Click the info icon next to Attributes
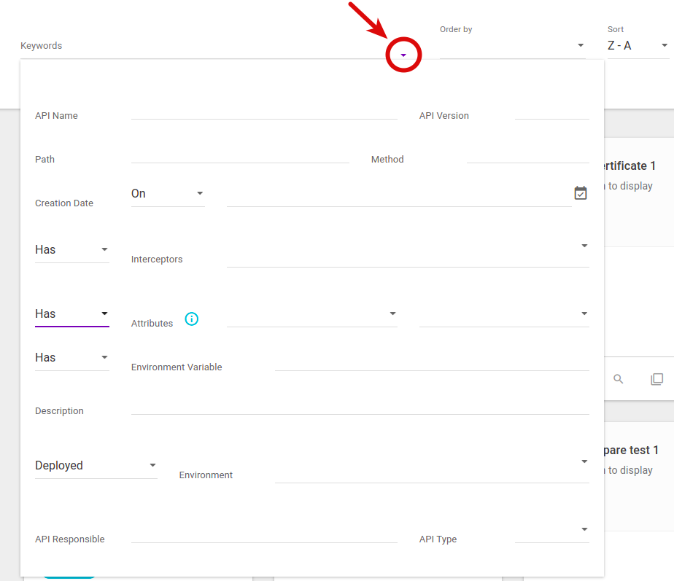This screenshot has width=674, height=581. 191,319
